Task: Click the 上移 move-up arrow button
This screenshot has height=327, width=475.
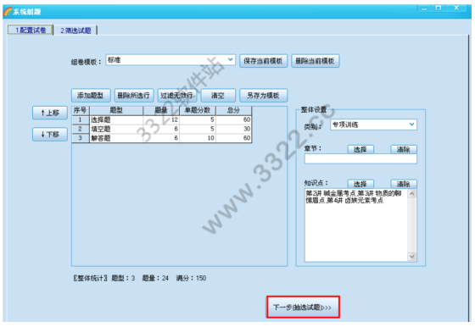Action: pyautogui.click(x=50, y=114)
